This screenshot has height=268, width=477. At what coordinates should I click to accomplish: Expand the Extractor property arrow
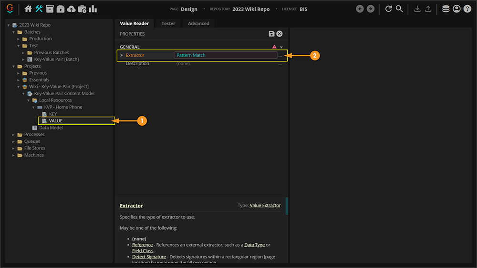tap(122, 55)
